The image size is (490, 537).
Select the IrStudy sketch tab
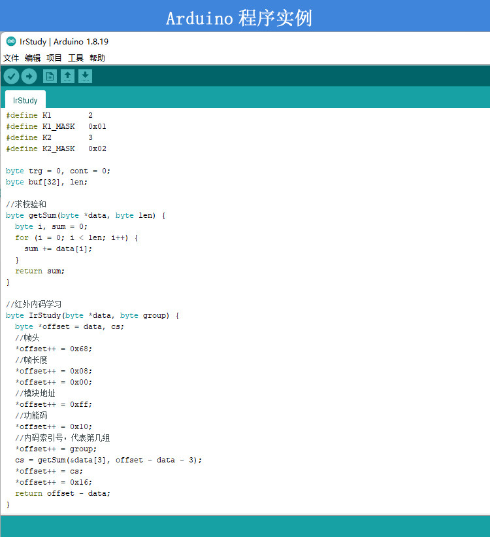[25, 100]
